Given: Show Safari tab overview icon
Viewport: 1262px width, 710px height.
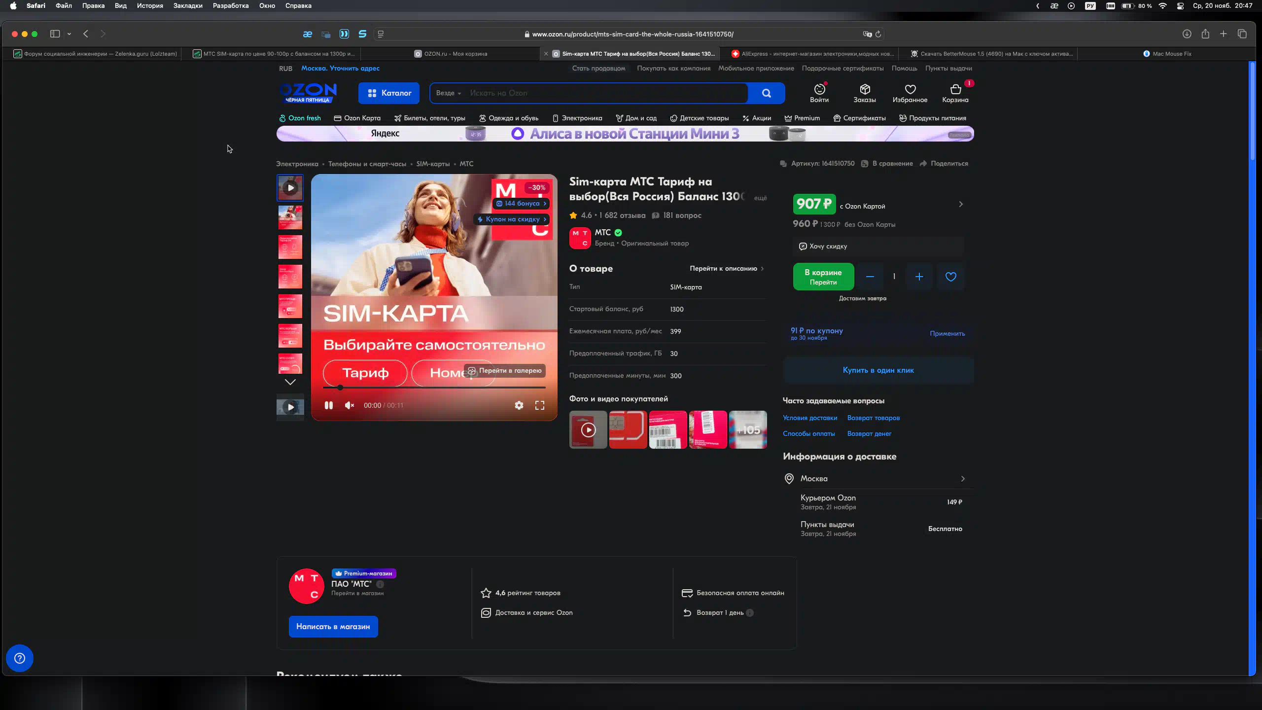Looking at the screenshot, I should 1242,34.
